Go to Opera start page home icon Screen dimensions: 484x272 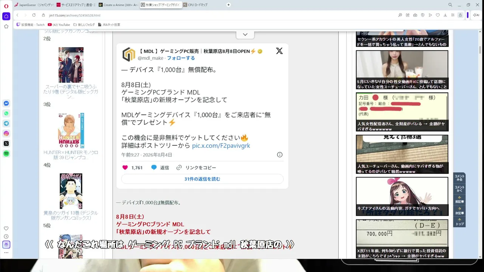pos(6,16)
